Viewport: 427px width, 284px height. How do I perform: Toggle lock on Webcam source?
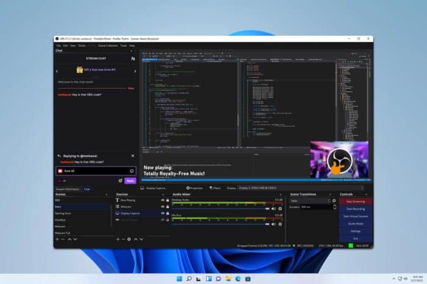tap(168, 207)
